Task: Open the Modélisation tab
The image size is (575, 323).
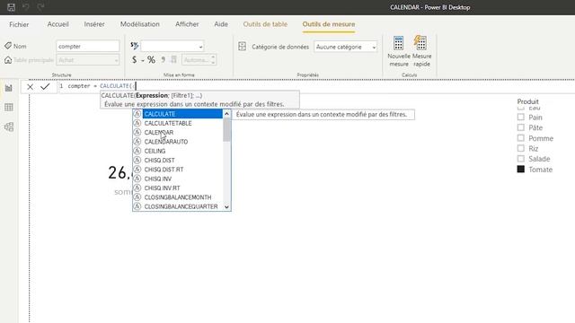Action: pyautogui.click(x=140, y=24)
